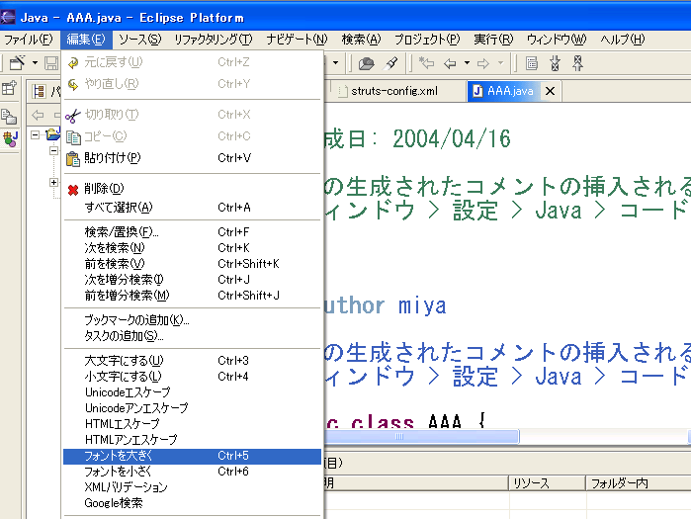This screenshot has height=519, width=691.
Task: Choose 大文字にする(U) uppercase entry
Action: coord(192,361)
